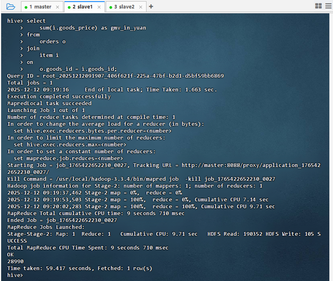Click 'sum(i.goods_price) as gmv_in_yuan' text
Screen dimensions: 333x281
pyautogui.click(x=93, y=28)
